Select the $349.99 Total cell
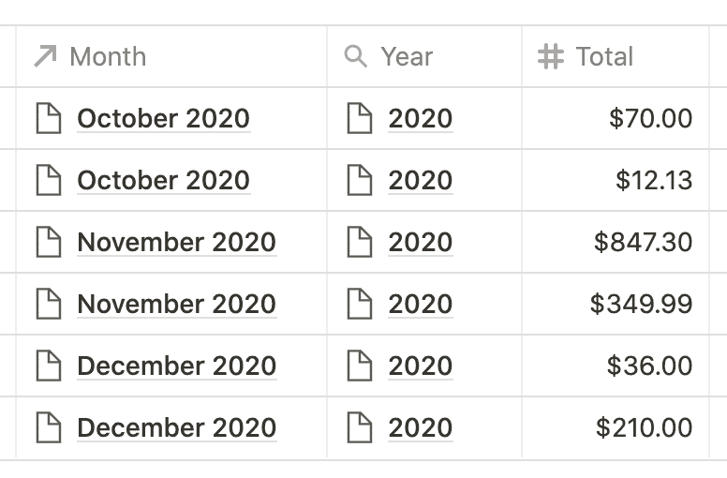 click(x=616, y=304)
